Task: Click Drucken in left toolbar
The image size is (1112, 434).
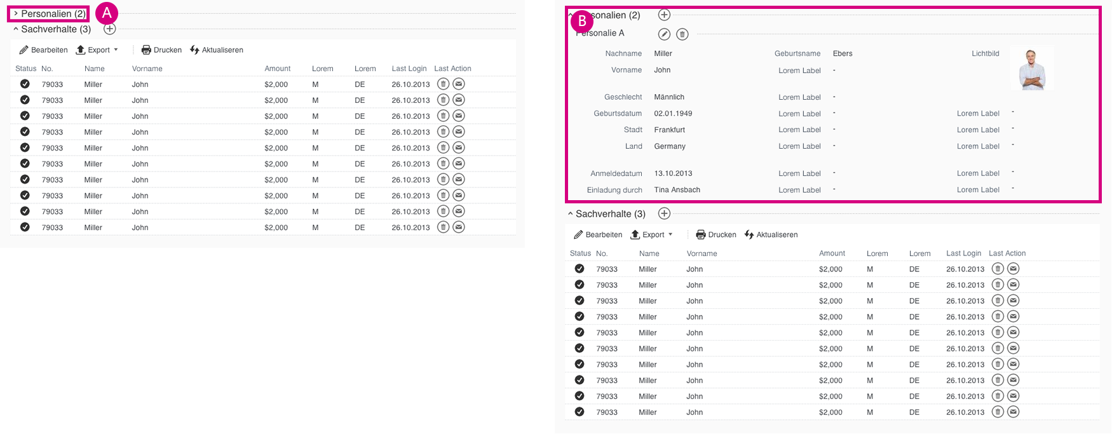Action: click(x=161, y=50)
